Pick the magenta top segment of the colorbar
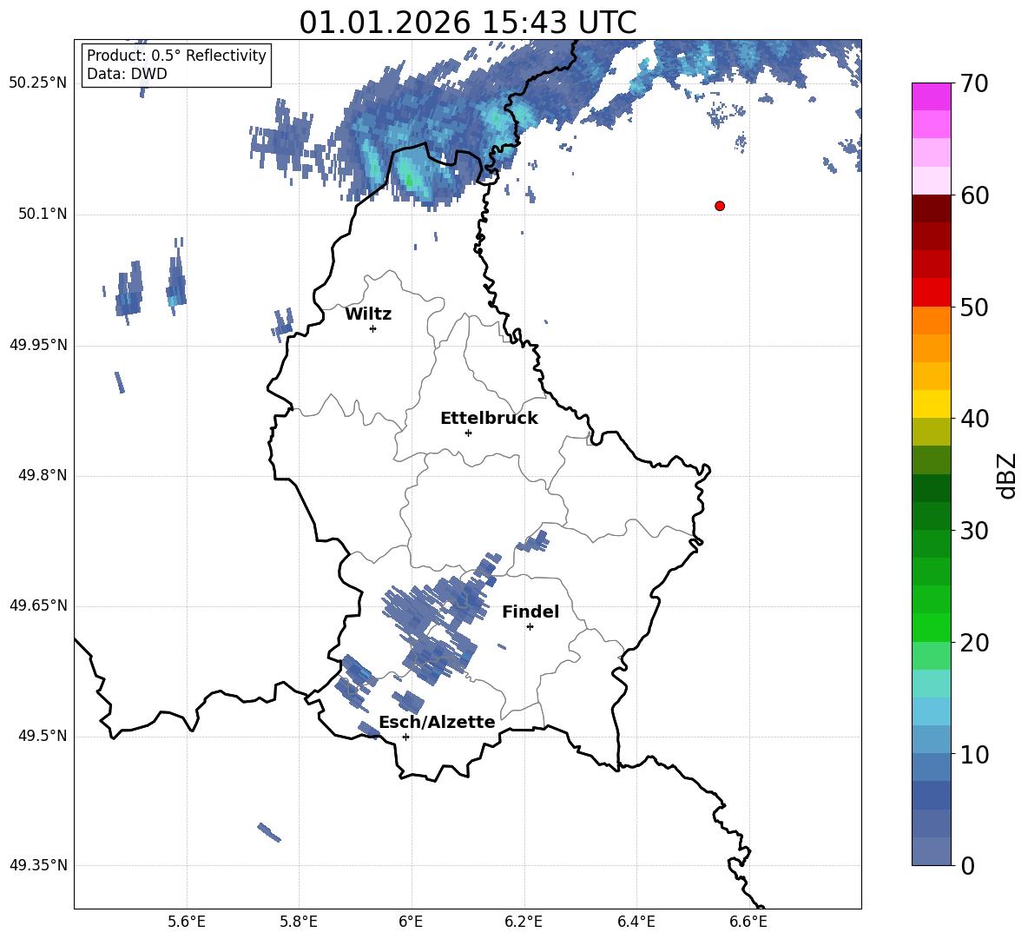 coord(931,96)
